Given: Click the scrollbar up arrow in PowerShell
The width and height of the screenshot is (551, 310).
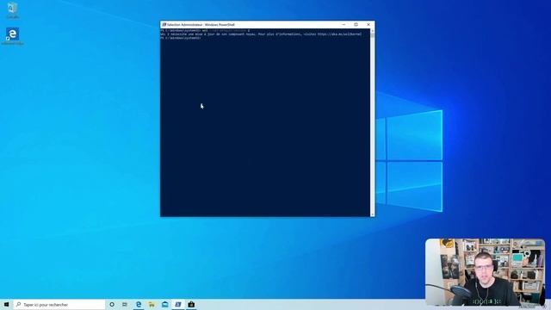Looking at the screenshot, I should point(372,31).
